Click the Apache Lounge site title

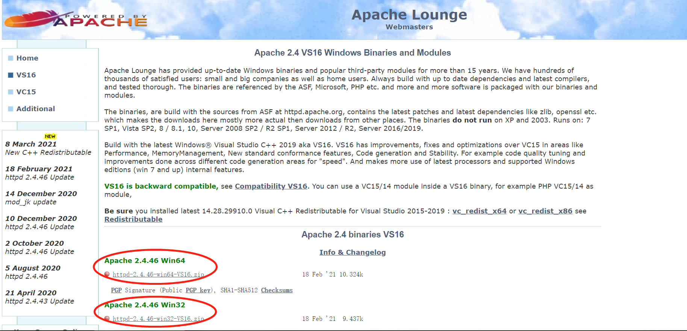click(409, 15)
